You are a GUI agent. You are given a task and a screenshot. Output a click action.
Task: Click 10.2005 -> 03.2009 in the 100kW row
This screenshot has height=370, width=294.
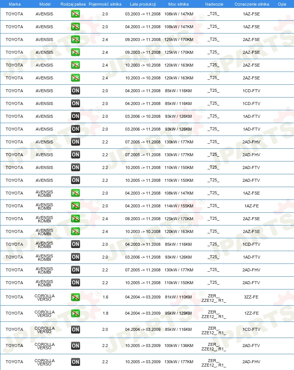(x=143, y=346)
